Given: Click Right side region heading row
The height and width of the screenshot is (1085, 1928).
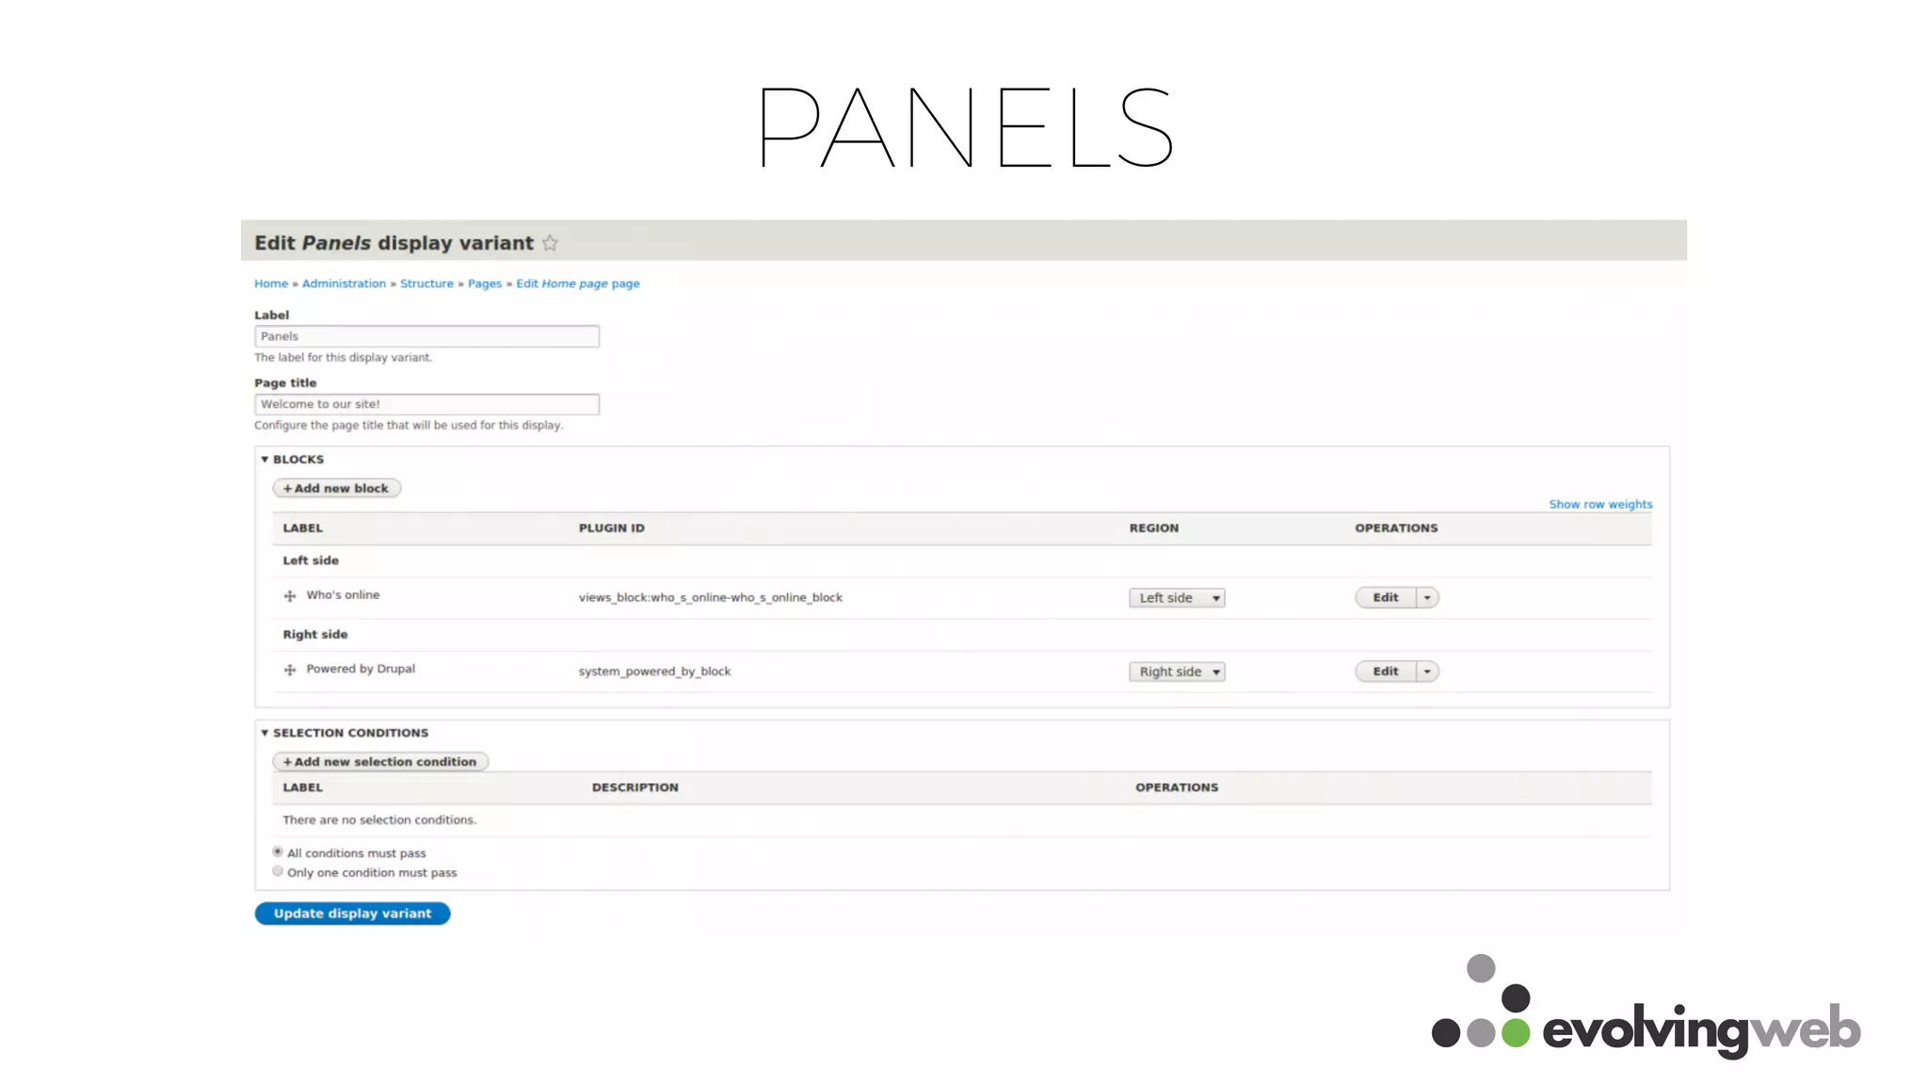Looking at the screenshot, I should pos(962,635).
